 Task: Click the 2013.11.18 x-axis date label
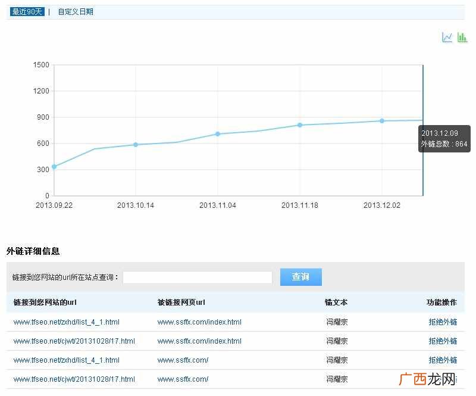coord(300,205)
